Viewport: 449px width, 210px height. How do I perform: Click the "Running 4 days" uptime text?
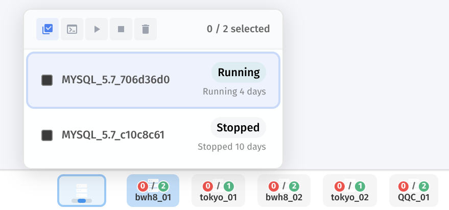(x=234, y=92)
